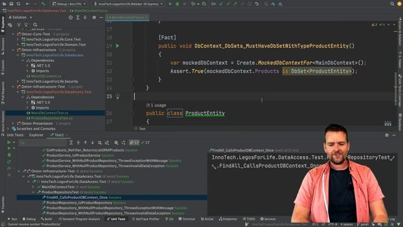Open the NuGet tool window tab
The width and height of the screenshot is (403, 227).
point(207,219)
